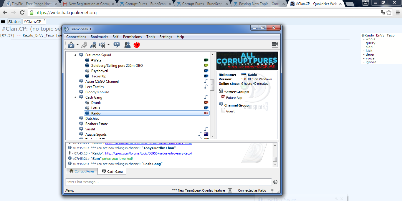Viewport: 402px width, 201px height.
Task: Open the Self menu
Action: click(x=115, y=37)
